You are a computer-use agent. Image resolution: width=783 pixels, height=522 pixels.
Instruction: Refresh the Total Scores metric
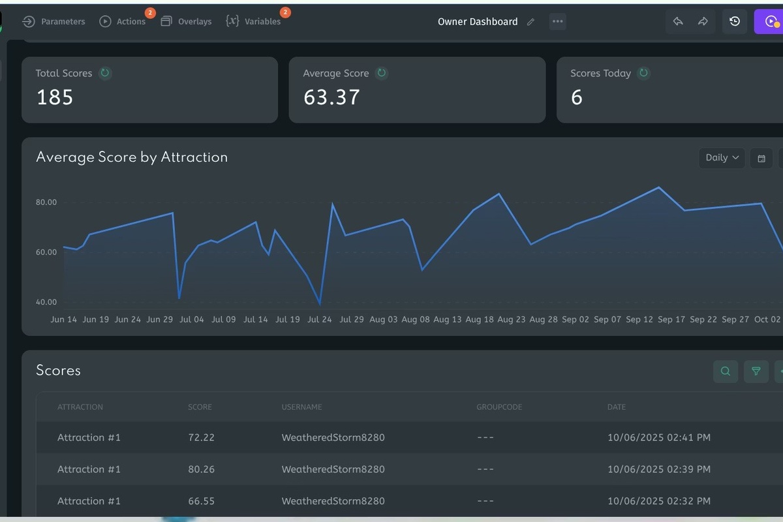(105, 73)
